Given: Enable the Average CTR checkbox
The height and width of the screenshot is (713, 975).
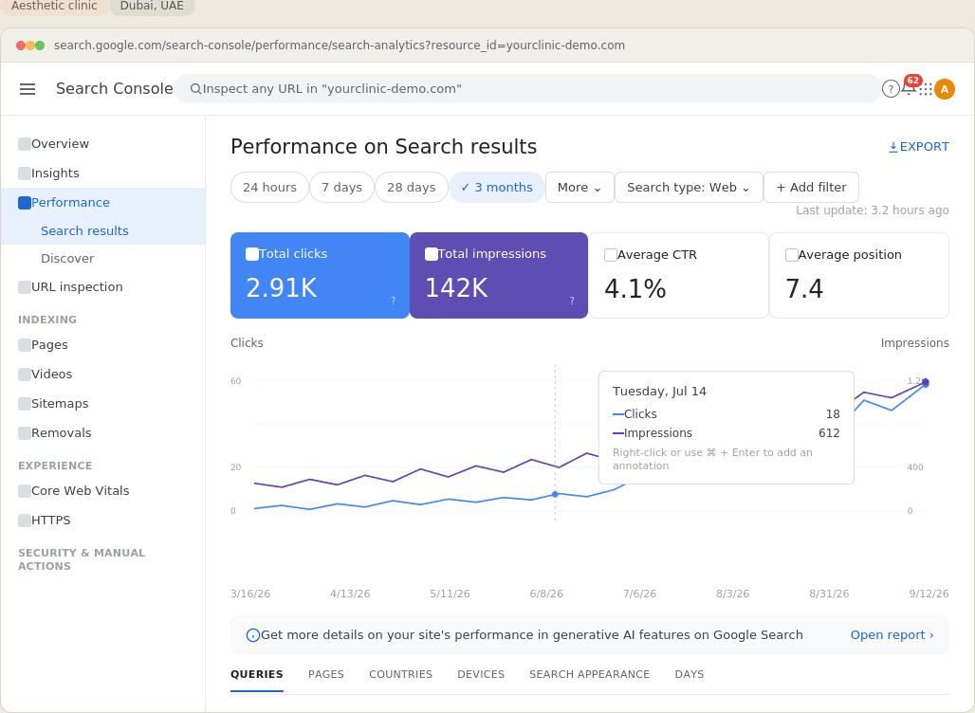Looking at the screenshot, I should tap(611, 255).
